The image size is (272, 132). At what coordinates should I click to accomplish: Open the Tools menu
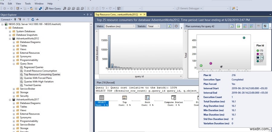28,3
